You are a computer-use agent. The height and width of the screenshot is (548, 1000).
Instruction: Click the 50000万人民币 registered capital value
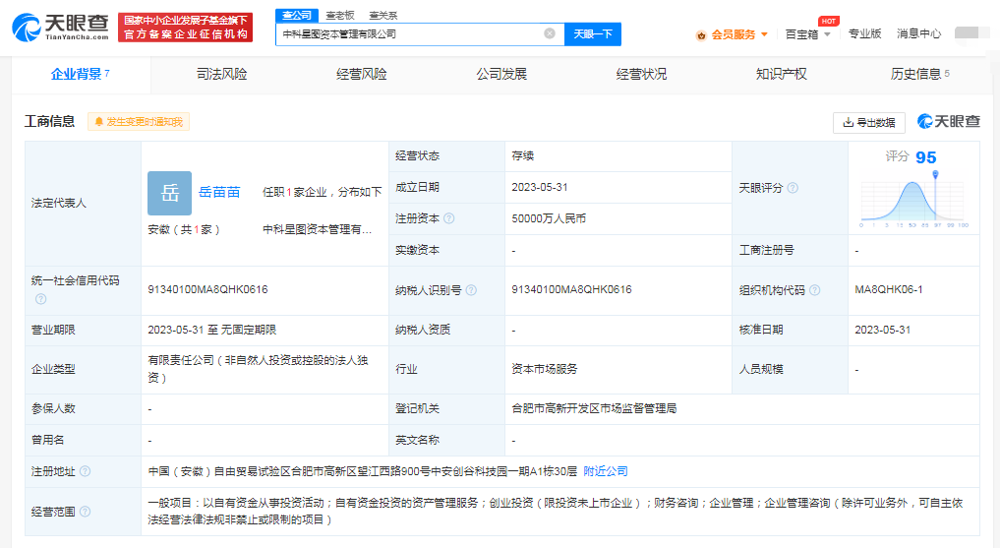(549, 218)
